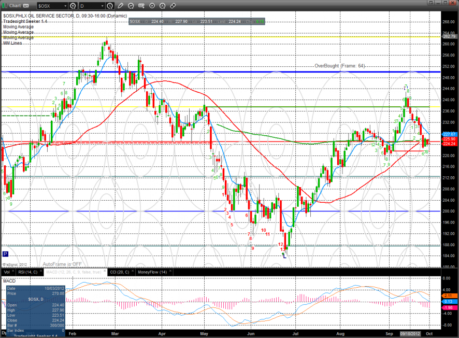Open the studies chart-line icon
This screenshot has height=338, width=459.
tap(131, 6)
